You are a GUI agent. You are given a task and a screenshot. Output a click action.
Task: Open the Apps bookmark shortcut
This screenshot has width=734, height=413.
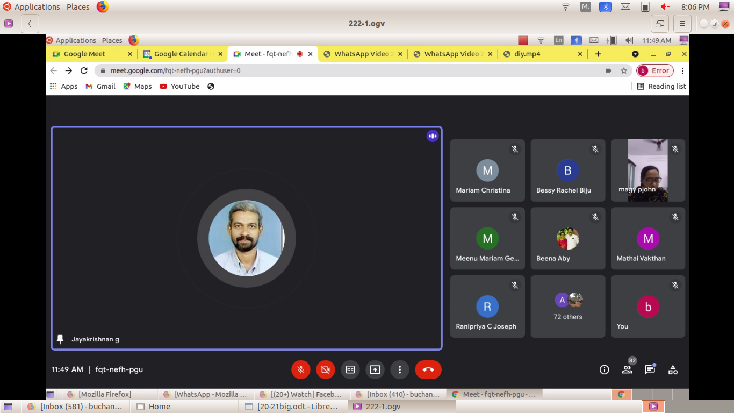63,86
